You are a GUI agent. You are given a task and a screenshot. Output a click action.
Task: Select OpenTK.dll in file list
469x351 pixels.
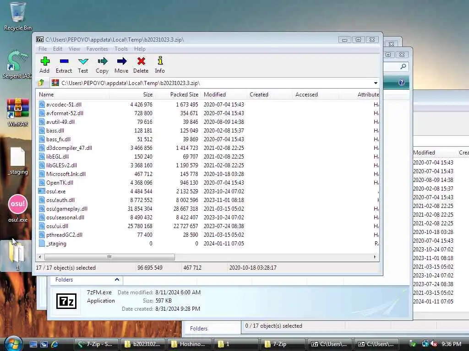tap(60, 182)
